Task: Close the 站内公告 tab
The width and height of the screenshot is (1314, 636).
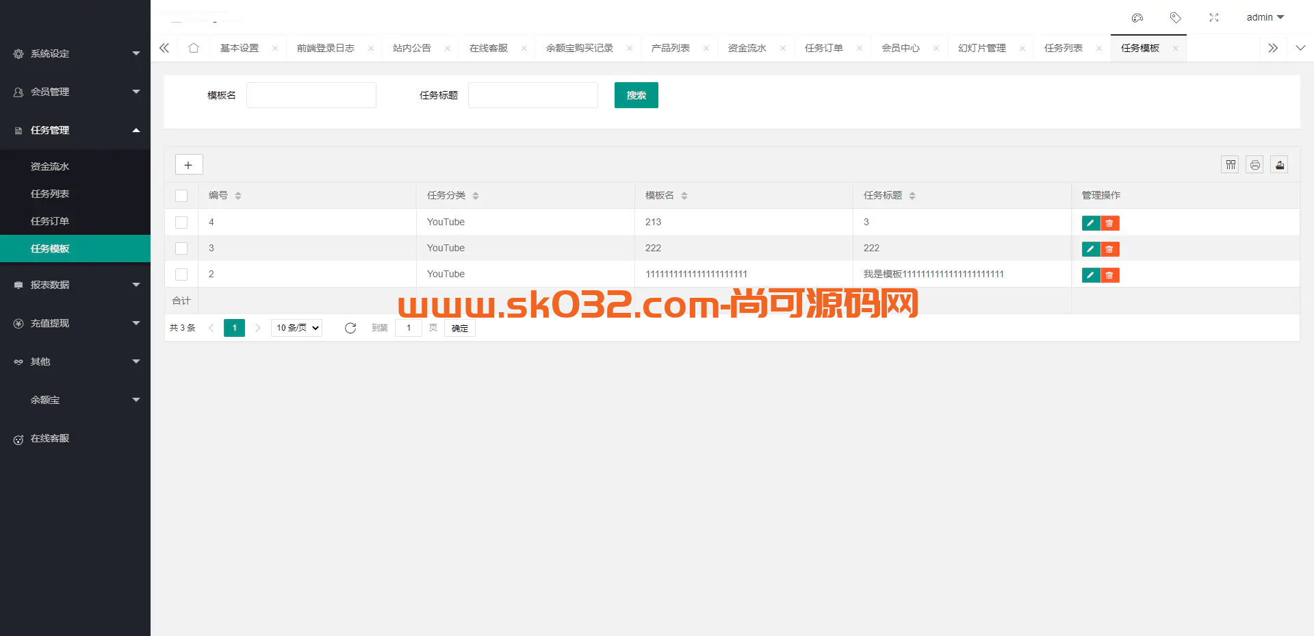Action: click(x=448, y=48)
